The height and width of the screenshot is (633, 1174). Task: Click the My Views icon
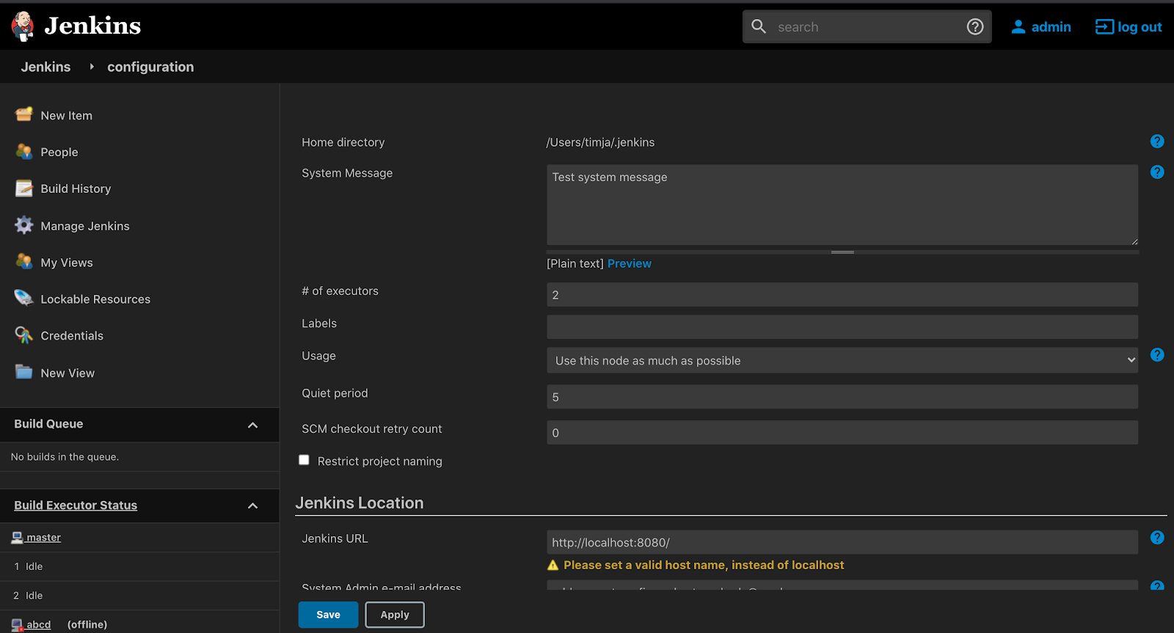pos(24,262)
